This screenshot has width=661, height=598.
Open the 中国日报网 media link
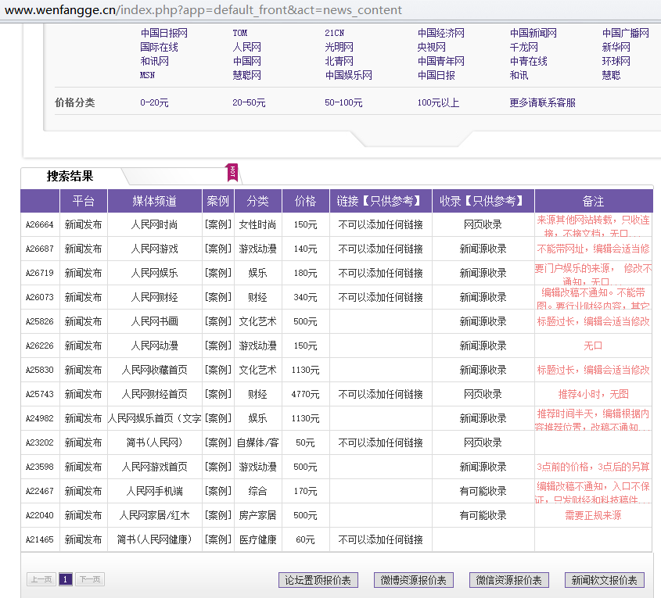click(164, 33)
